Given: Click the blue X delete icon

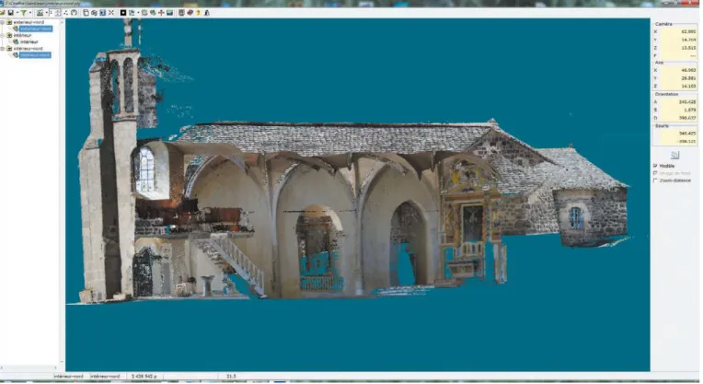Looking at the screenshot, I should coord(111,13).
